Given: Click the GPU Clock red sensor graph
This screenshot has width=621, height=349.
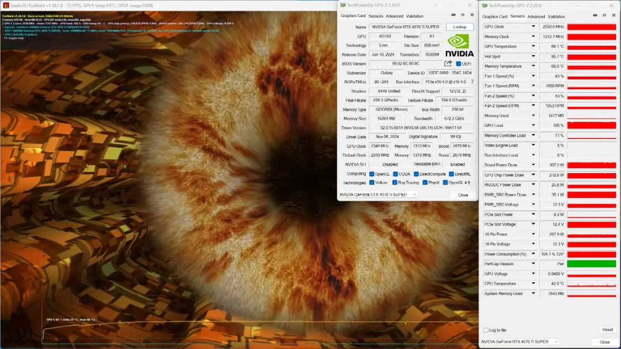Looking at the screenshot, I should pyautogui.click(x=591, y=26).
